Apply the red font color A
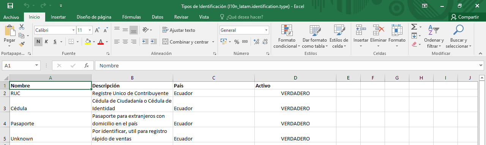The height and width of the screenshot is (145, 486). click(x=101, y=42)
